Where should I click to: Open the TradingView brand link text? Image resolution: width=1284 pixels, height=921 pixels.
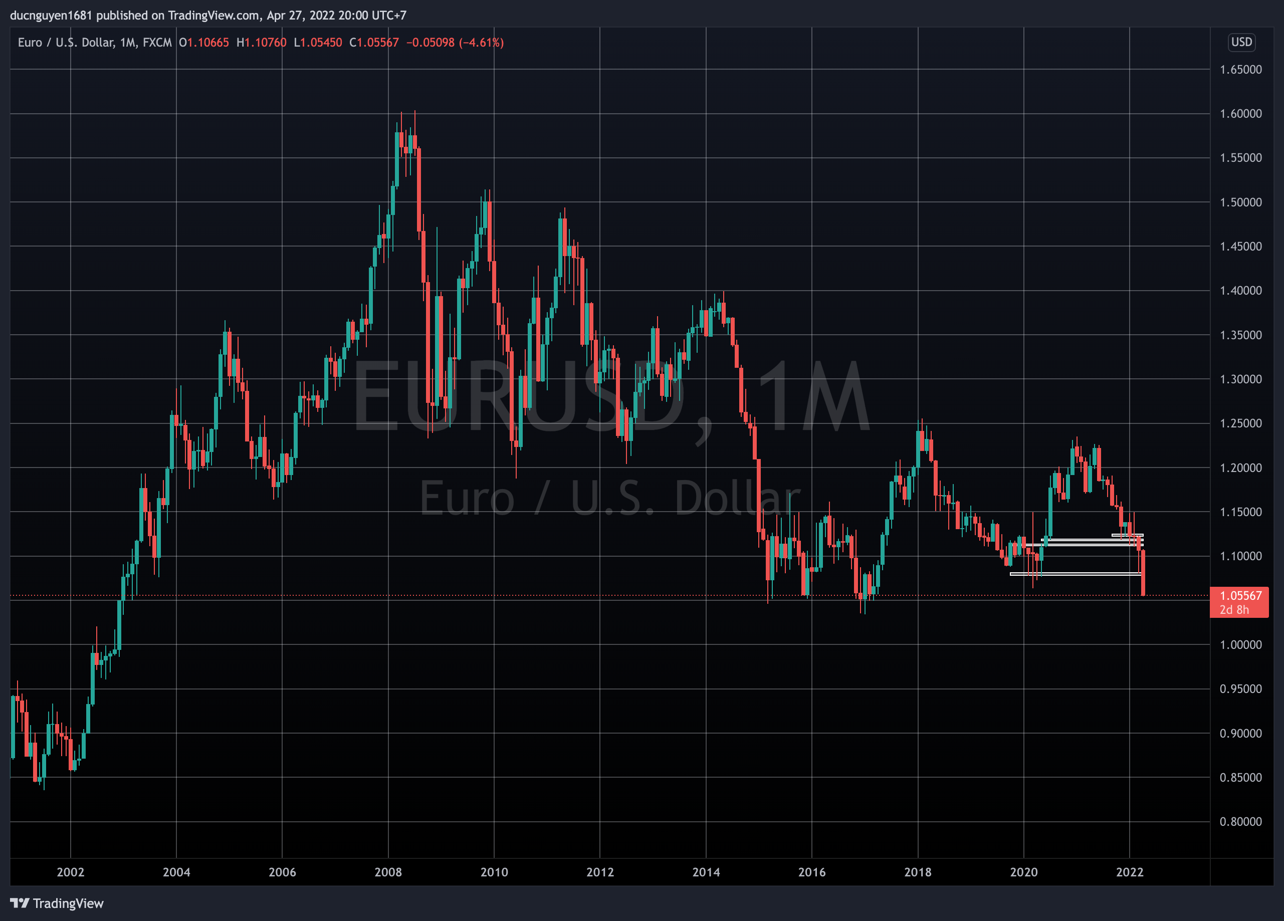[x=68, y=903]
